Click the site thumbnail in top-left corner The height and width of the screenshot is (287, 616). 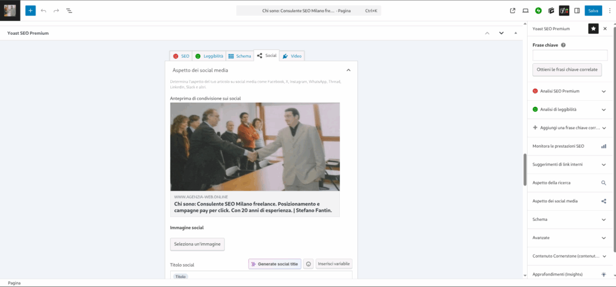(10, 11)
